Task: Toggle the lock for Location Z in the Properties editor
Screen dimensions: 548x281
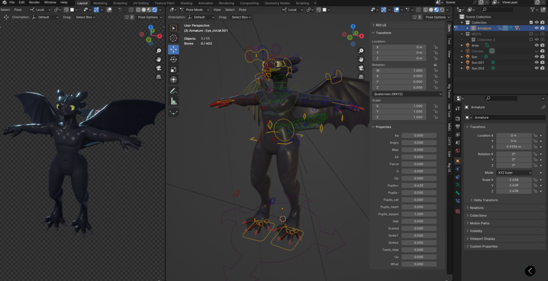Action: coord(535,147)
